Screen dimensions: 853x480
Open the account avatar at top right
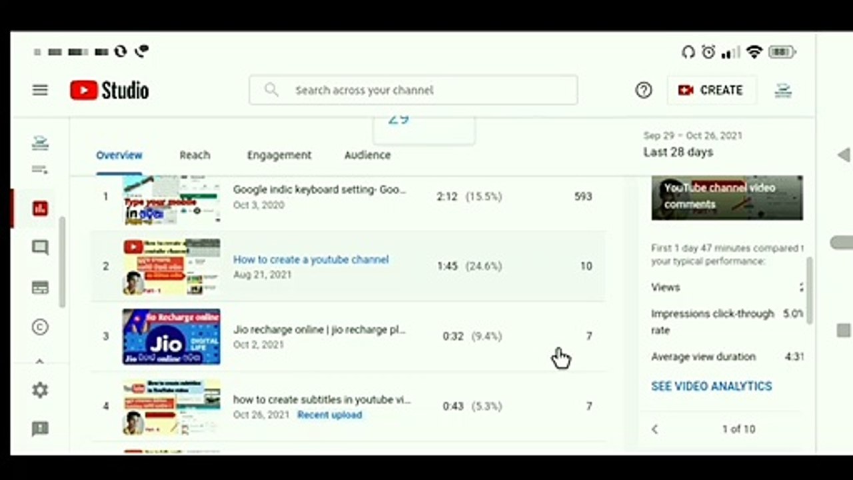tap(783, 91)
